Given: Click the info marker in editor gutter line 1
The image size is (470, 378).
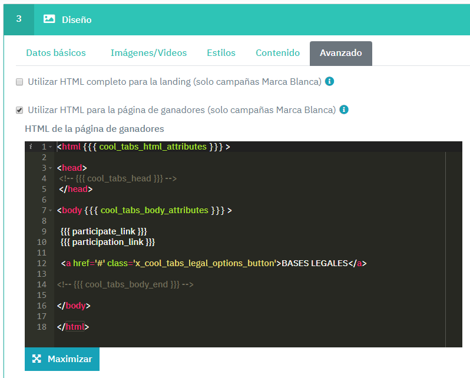Looking at the screenshot, I should (31, 147).
